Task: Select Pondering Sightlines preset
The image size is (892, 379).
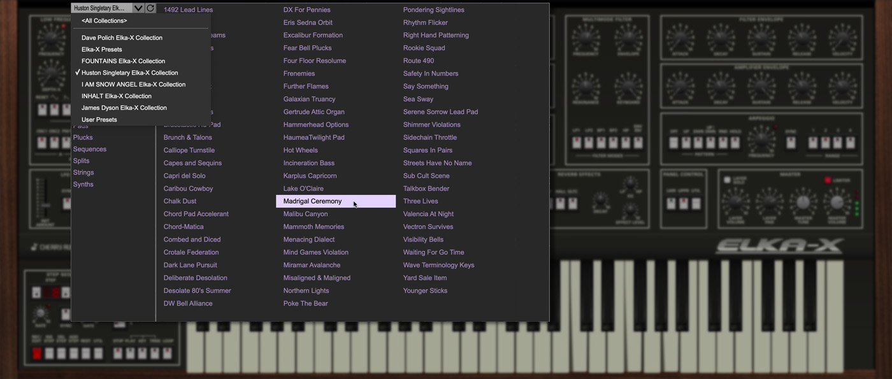Action: (x=433, y=10)
